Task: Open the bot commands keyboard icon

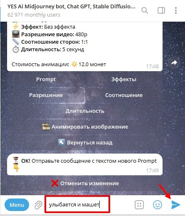Action: (x=139, y=205)
